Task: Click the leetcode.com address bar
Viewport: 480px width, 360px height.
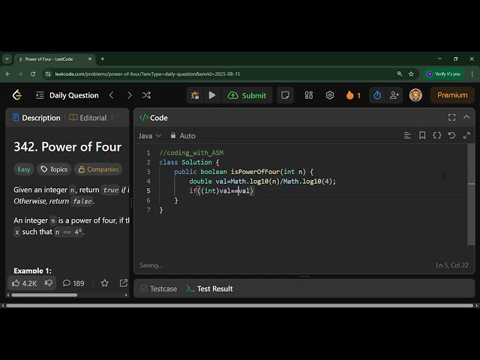Action: pyautogui.click(x=148, y=74)
